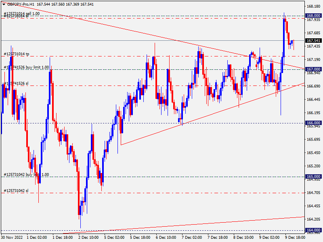Click the 168.000 price level marker
The height and width of the screenshot is (242, 323).
313,16
